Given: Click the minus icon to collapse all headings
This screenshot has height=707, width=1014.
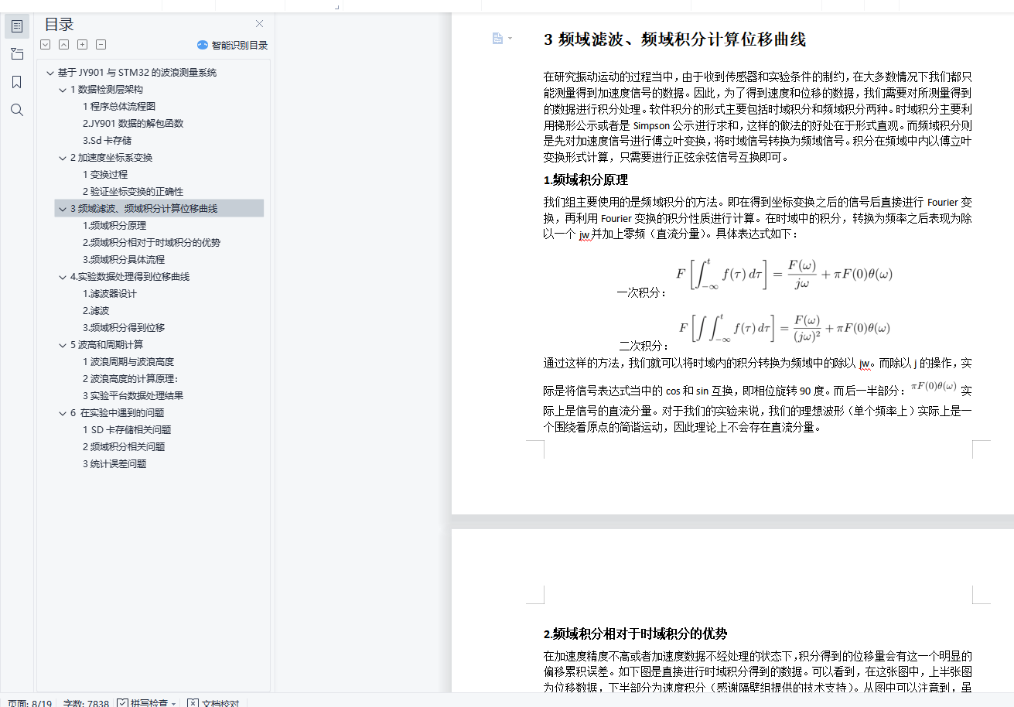Looking at the screenshot, I should coord(101,45).
